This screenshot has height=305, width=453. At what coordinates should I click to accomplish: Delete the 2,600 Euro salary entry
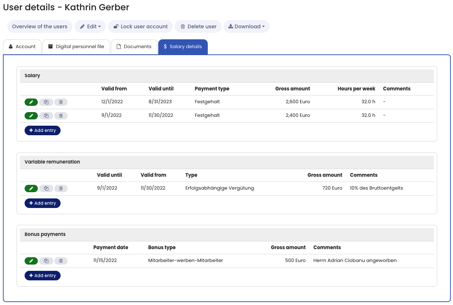[61, 102]
